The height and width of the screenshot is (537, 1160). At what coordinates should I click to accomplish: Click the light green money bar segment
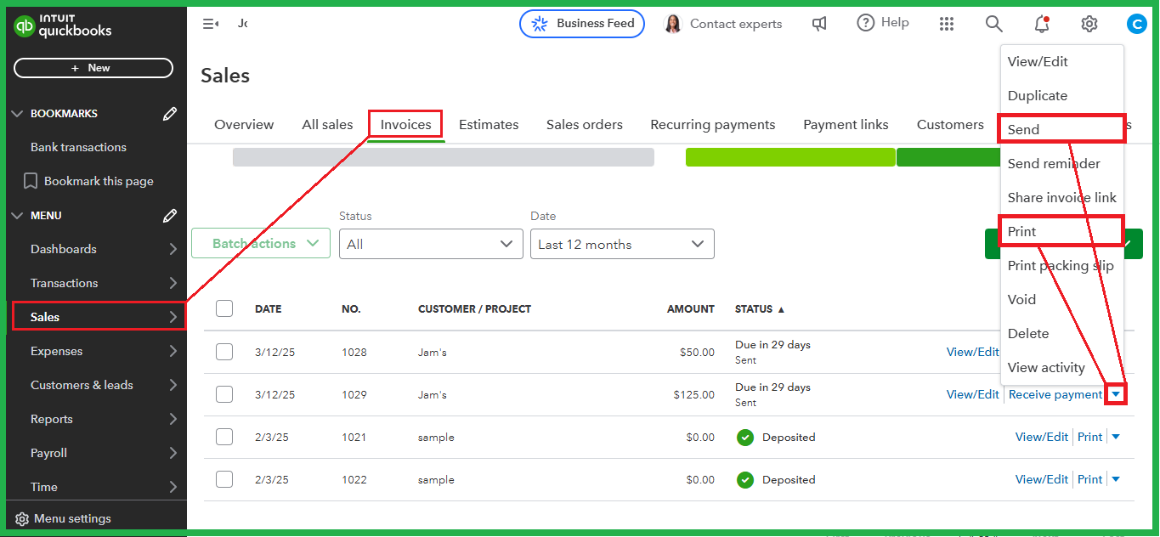[790, 157]
